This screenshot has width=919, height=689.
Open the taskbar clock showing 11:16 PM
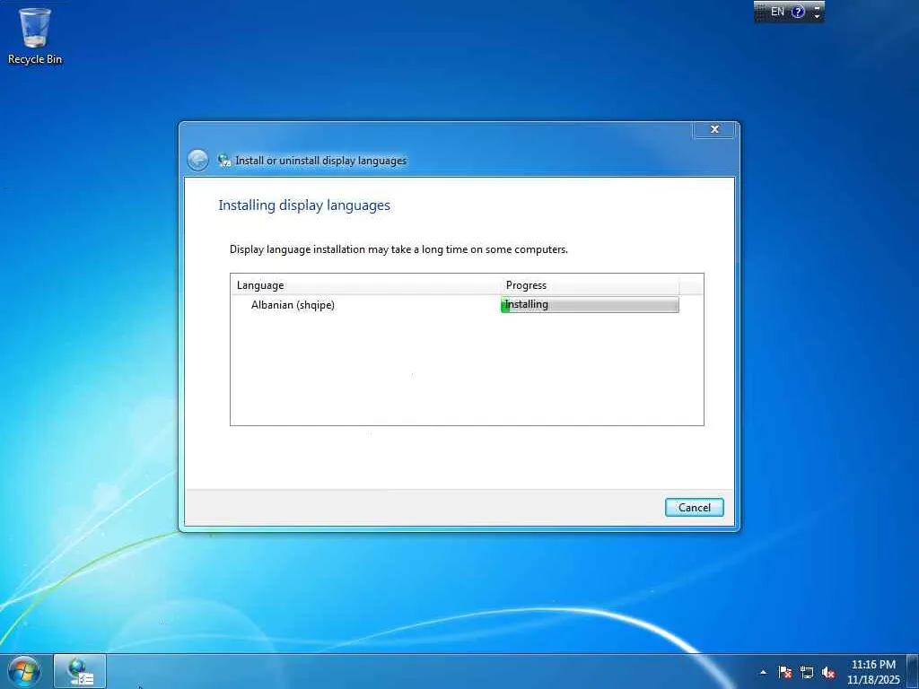(872, 672)
